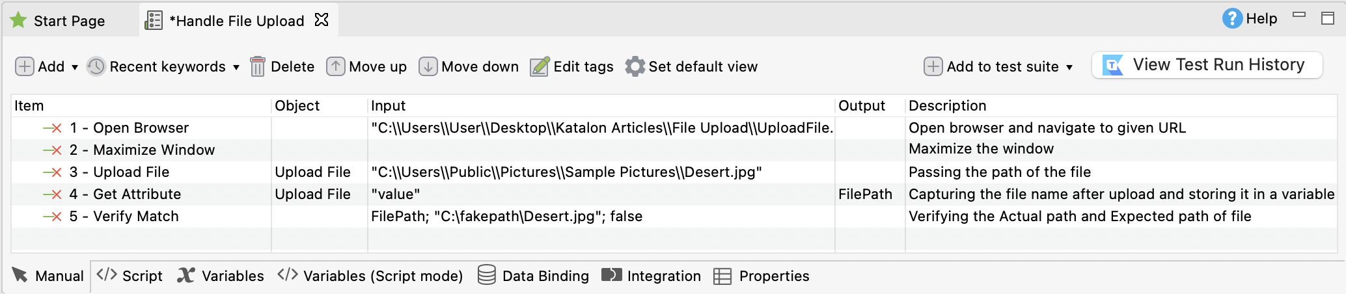Image resolution: width=1346 pixels, height=294 pixels.
Task: Click the Edit tags pencil icon
Action: pos(540,66)
